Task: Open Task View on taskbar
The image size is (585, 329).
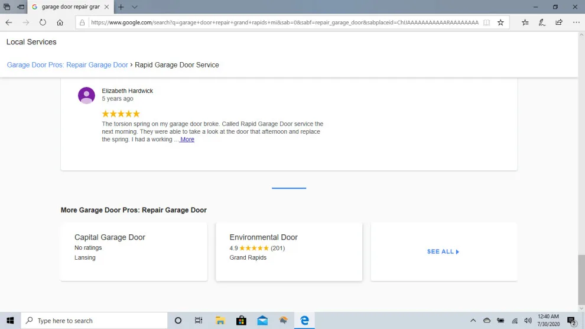Action: (199, 320)
